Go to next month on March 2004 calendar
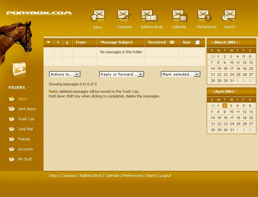 click(239, 42)
